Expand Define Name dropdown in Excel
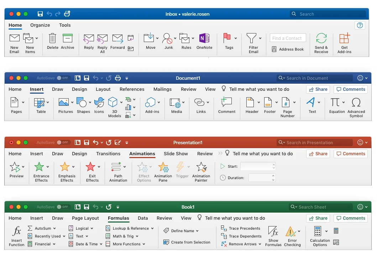Screen dimensions: 377x261 (x=197, y=231)
